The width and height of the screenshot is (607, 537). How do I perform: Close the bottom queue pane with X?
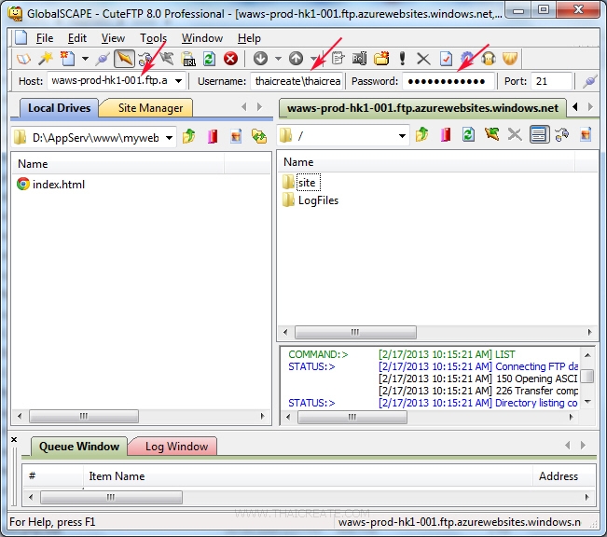(x=14, y=439)
